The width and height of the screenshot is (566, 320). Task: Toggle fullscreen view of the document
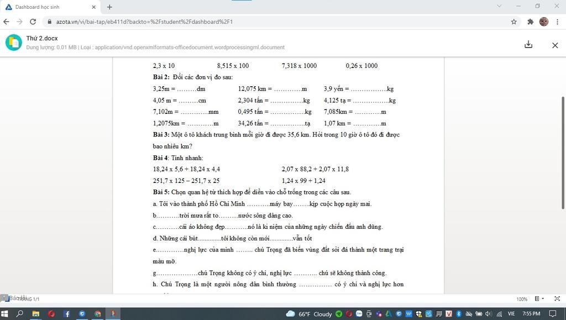click(557, 298)
